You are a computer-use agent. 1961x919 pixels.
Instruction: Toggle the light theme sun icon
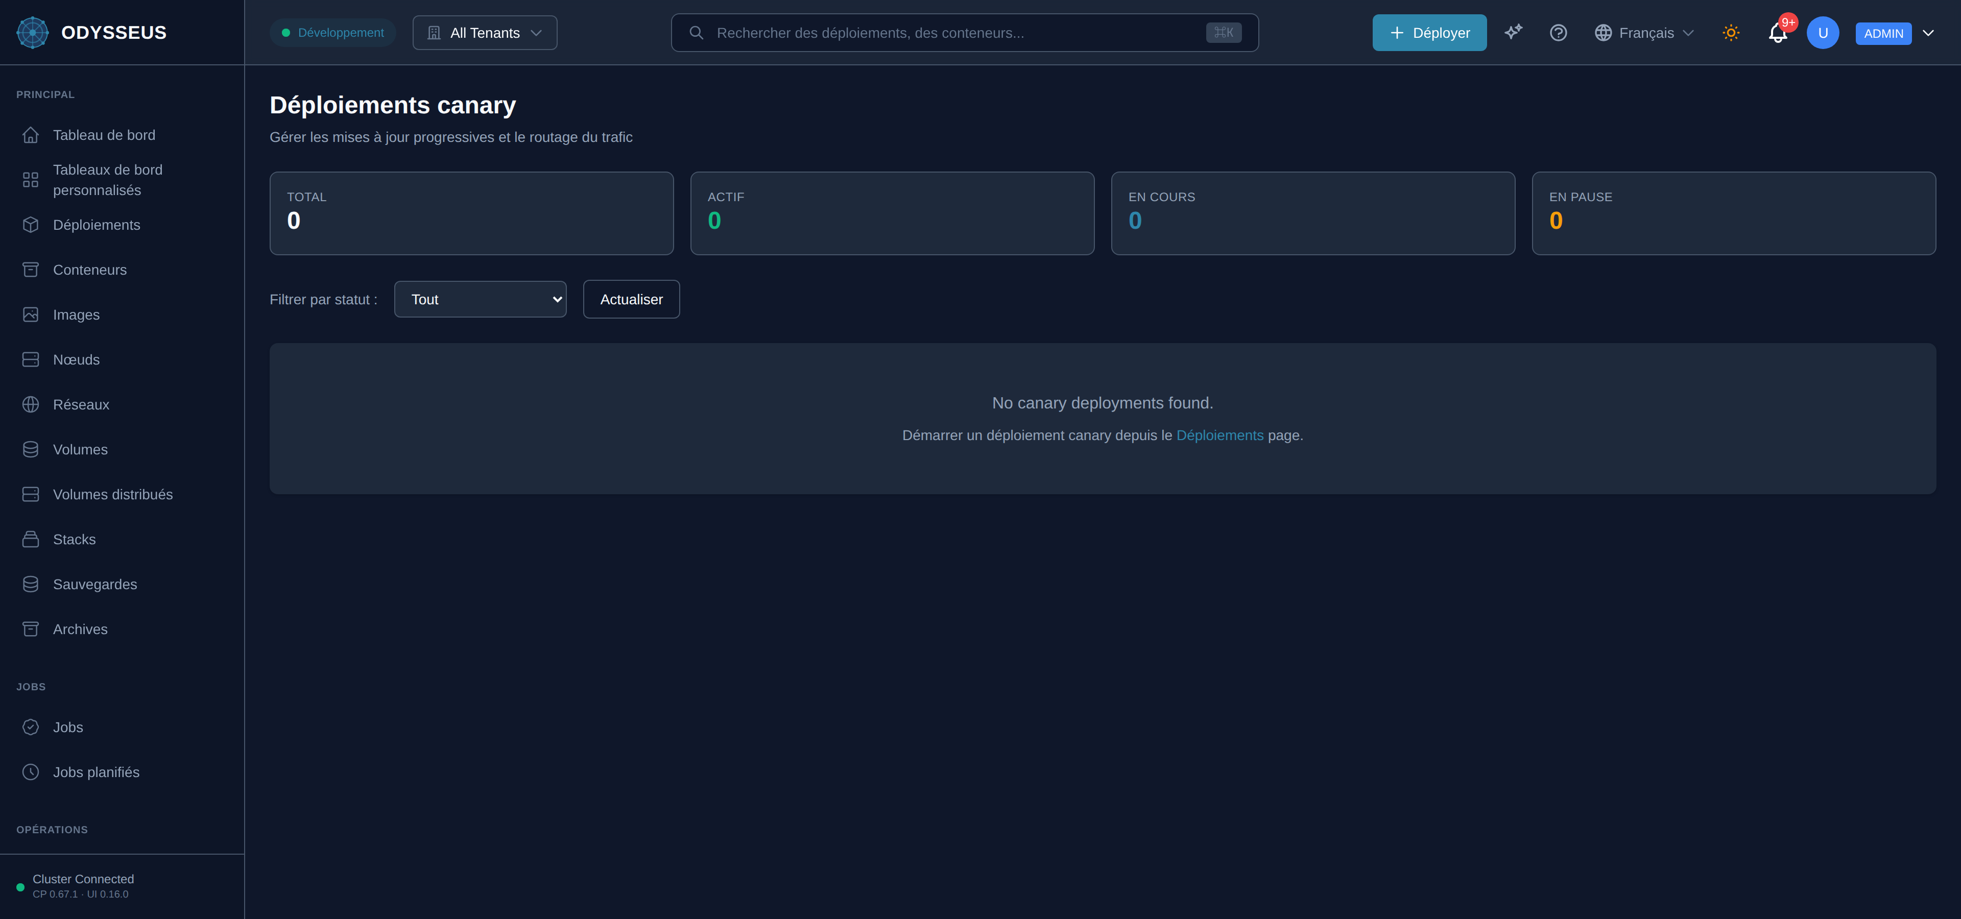pos(1730,33)
